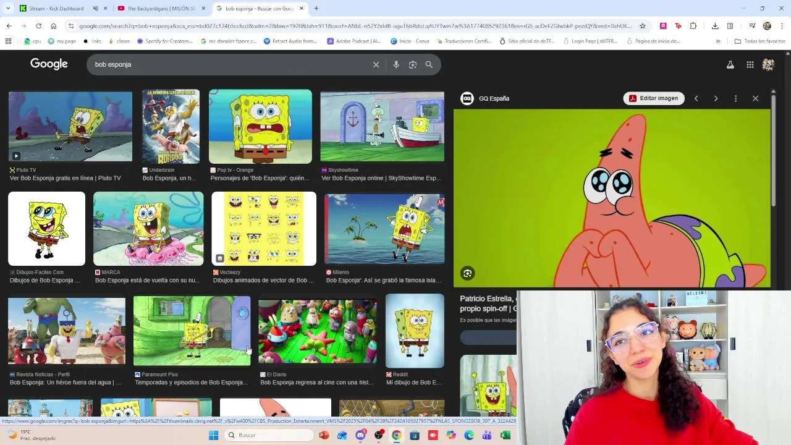Submit the search with the magnifier icon
The height and width of the screenshot is (445, 791).
point(429,64)
